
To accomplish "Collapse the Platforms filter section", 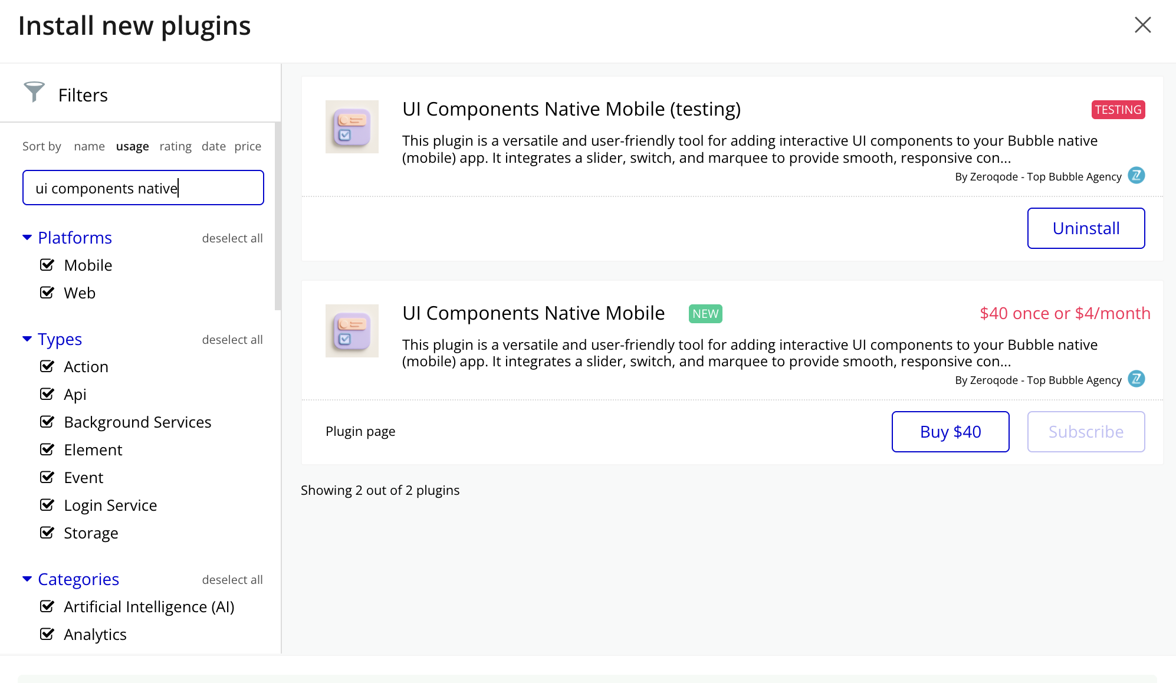I will (27, 238).
